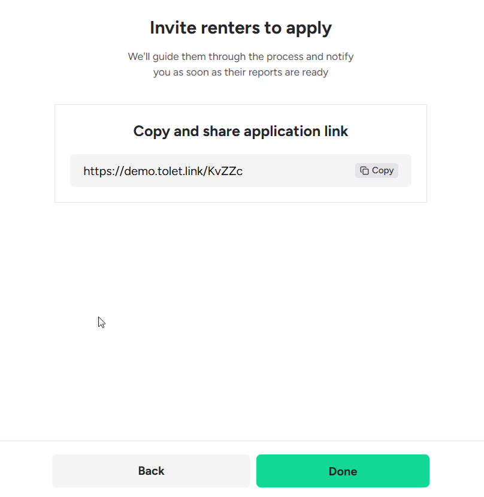Finish by clicking the green Done button
484x497 pixels.
(x=343, y=471)
